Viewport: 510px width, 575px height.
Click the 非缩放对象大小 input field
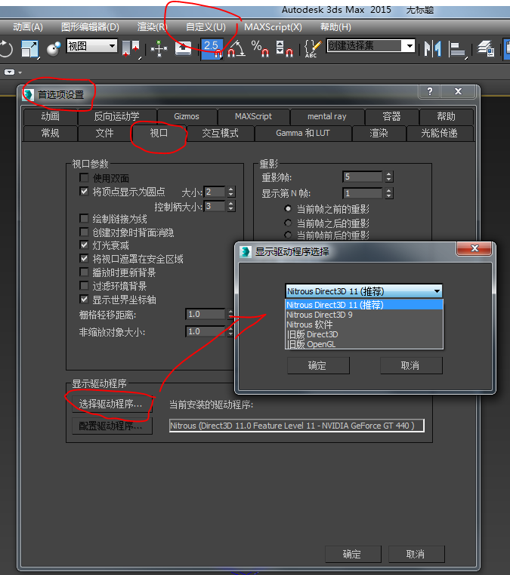tap(206, 331)
